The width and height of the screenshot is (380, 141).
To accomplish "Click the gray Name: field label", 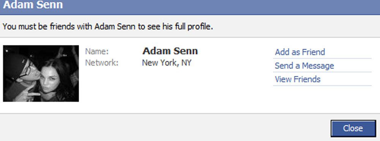I will 97,51.
